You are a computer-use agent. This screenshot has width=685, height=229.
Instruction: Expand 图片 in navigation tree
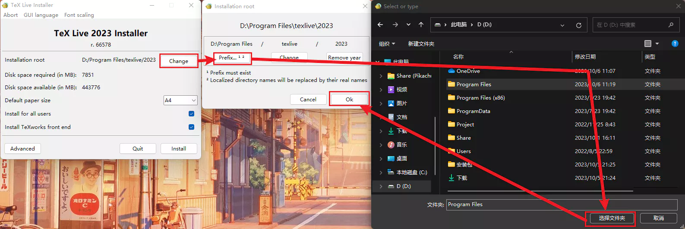381,104
